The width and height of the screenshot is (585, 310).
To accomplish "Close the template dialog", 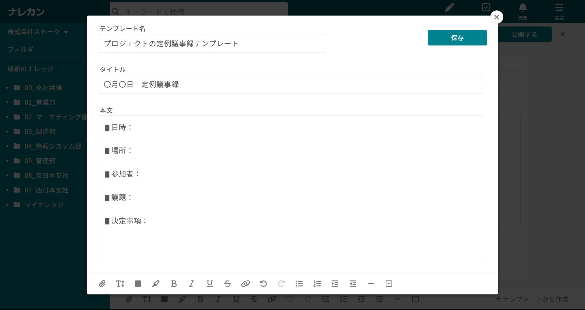I will tap(497, 17).
